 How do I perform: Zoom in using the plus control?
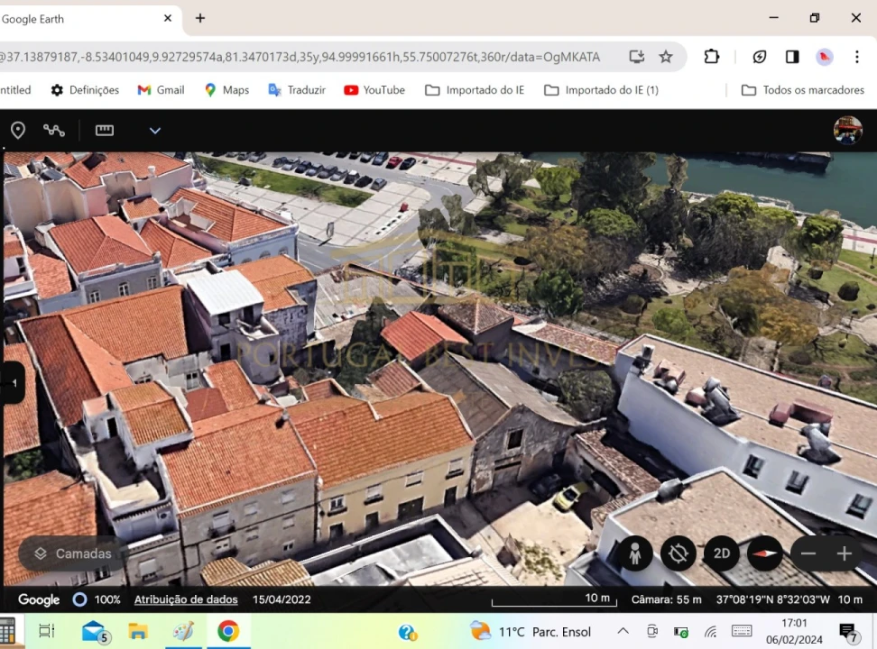click(843, 553)
